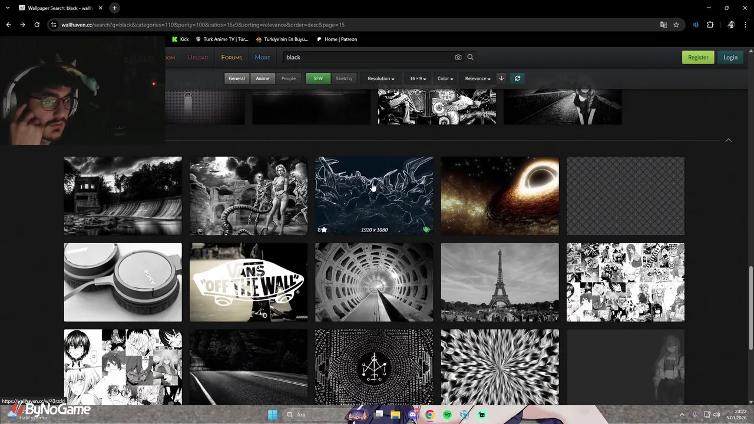Go forward using browser forward arrow
This screenshot has height=424, width=754.
22,25
